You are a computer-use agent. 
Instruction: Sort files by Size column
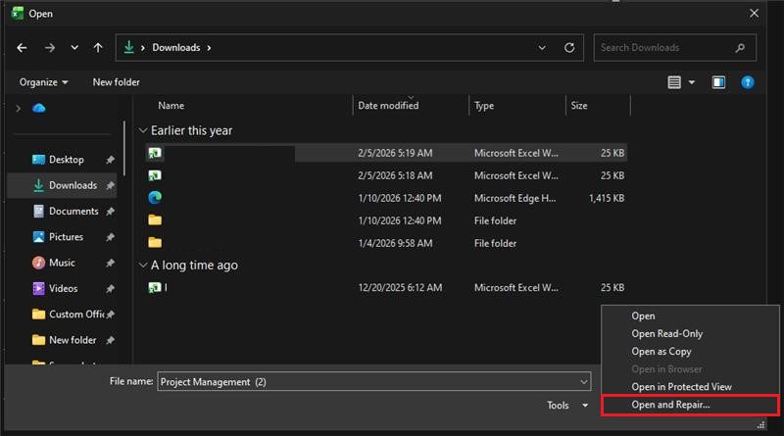(x=579, y=106)
